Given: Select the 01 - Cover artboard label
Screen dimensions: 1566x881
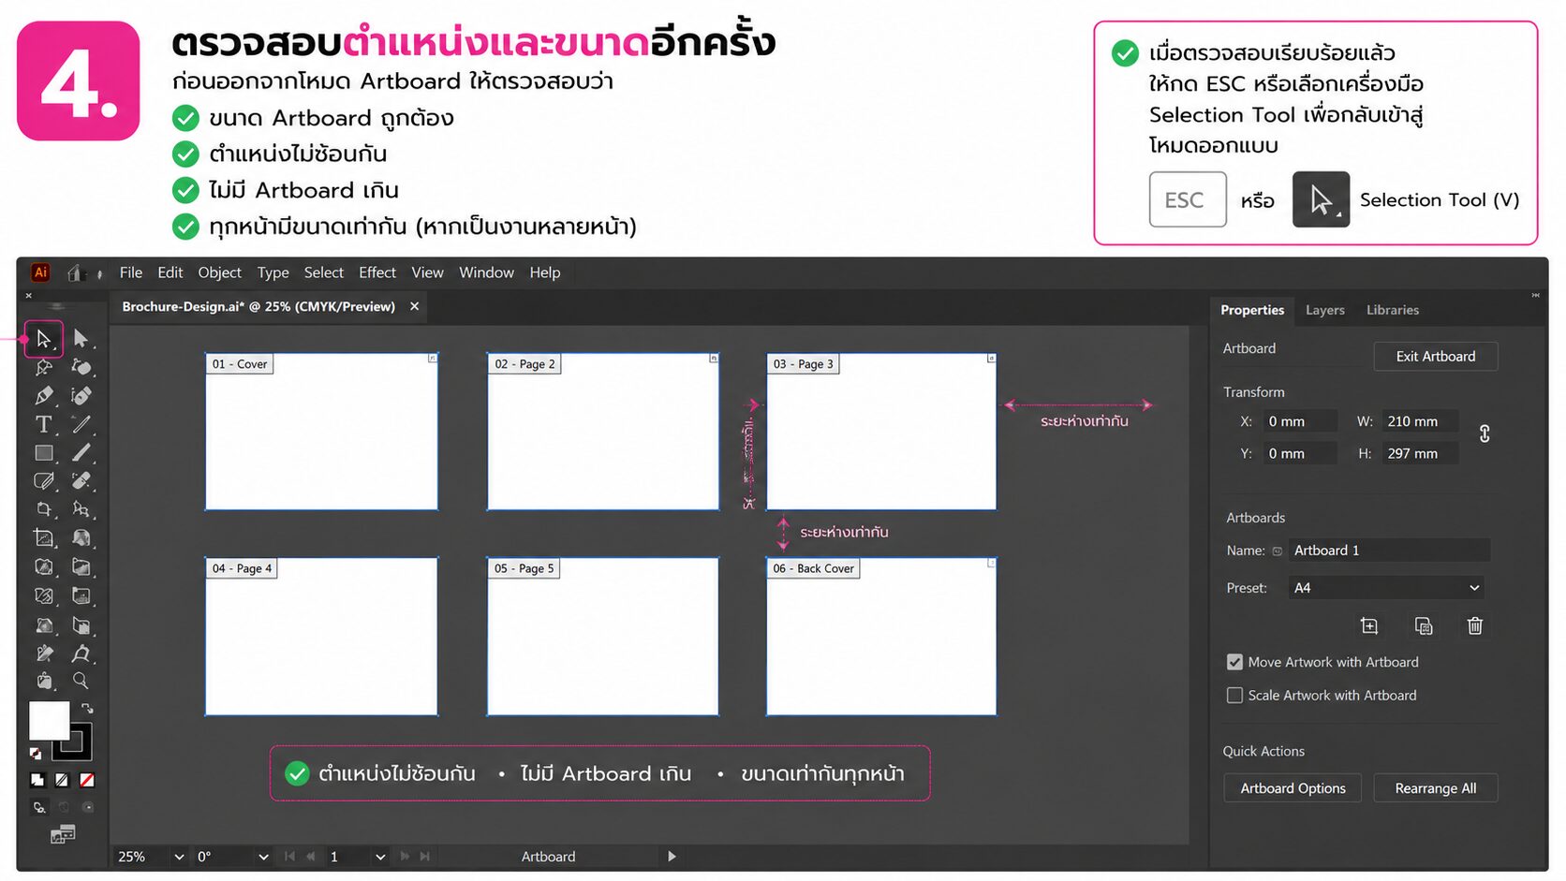Looking at the screenshot, I should coord(240,364).
